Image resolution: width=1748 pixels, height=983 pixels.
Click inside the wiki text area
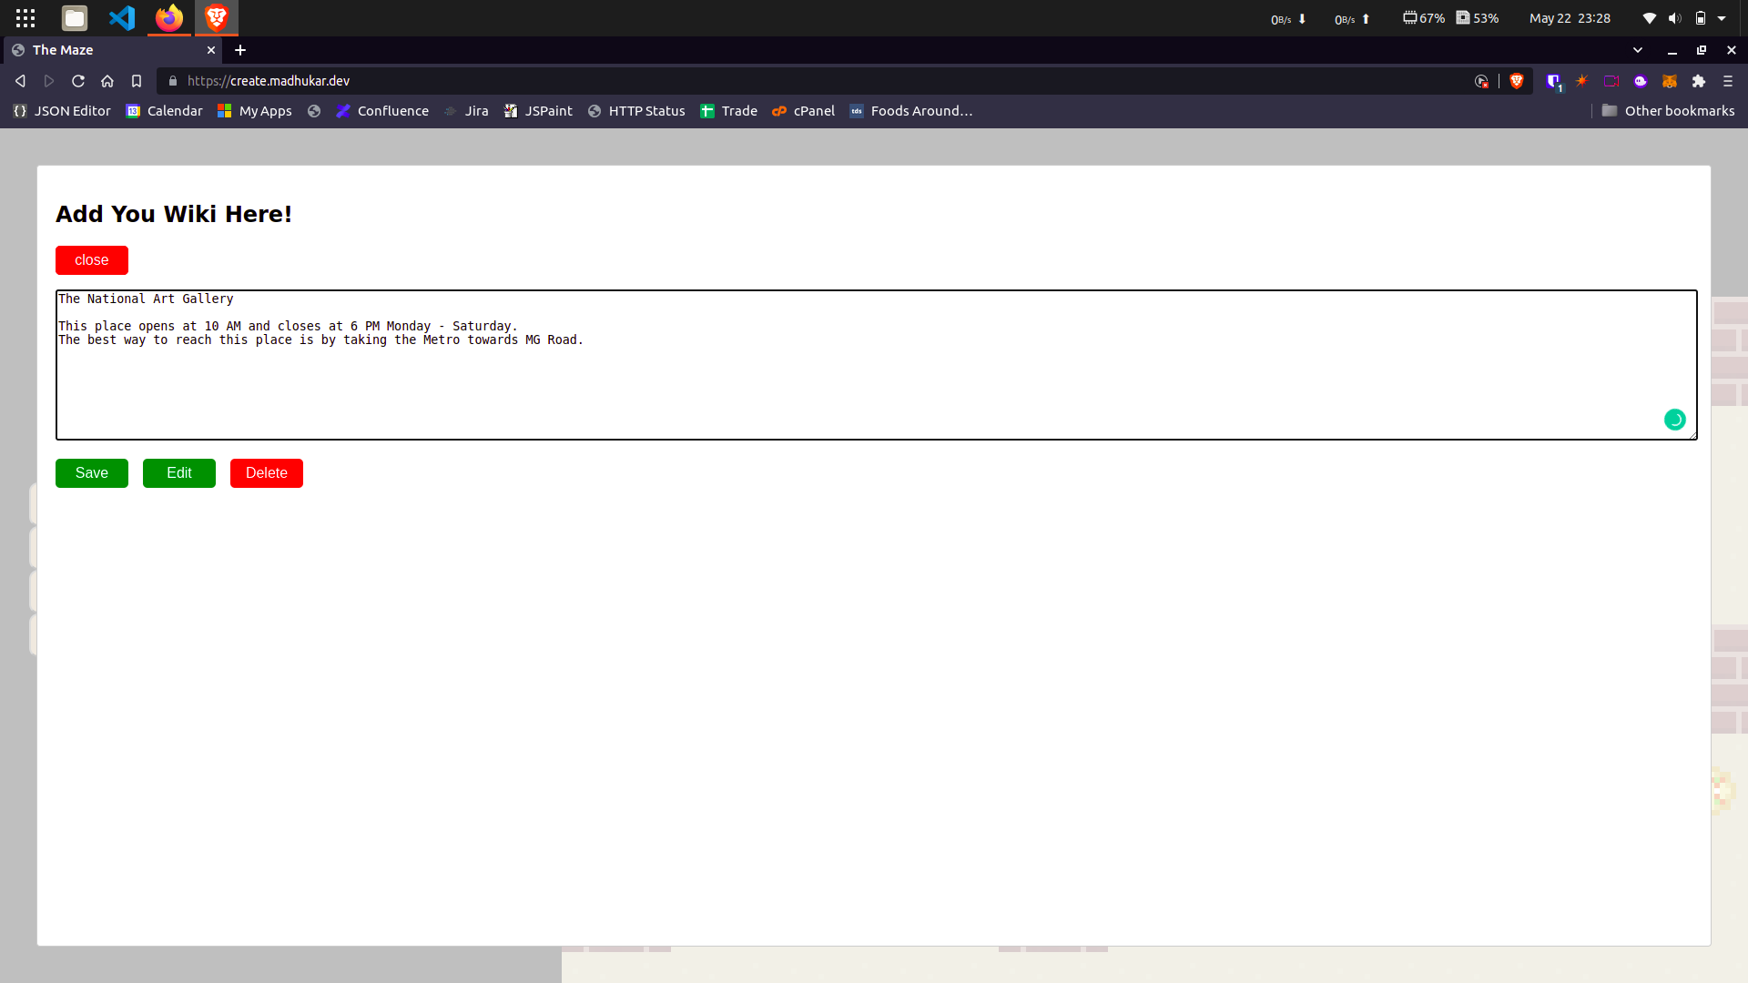click(876, 365)
